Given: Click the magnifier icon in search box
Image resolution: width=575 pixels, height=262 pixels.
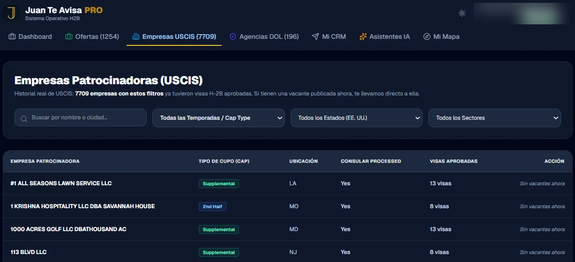Looking at the screenshot, I should tap(24, 118).
